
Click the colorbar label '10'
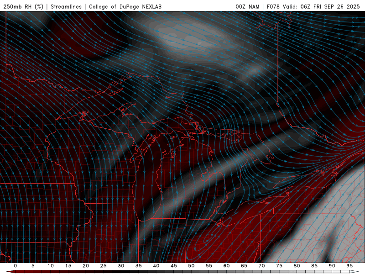(51, 266)
